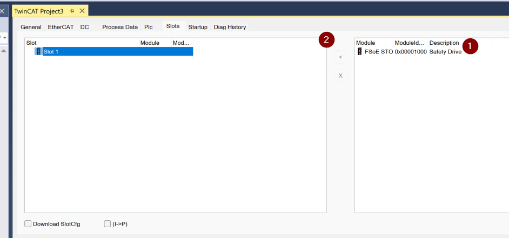Click the scroll up arrow in left panel

(x=3, y=51)
